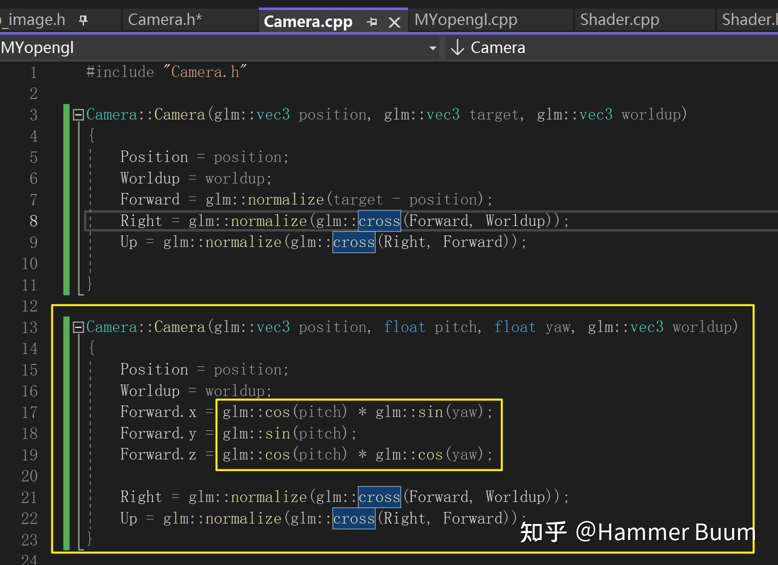Switch to the MYopengl.cpp tab
778x565 pixels.
click(466, 19)
